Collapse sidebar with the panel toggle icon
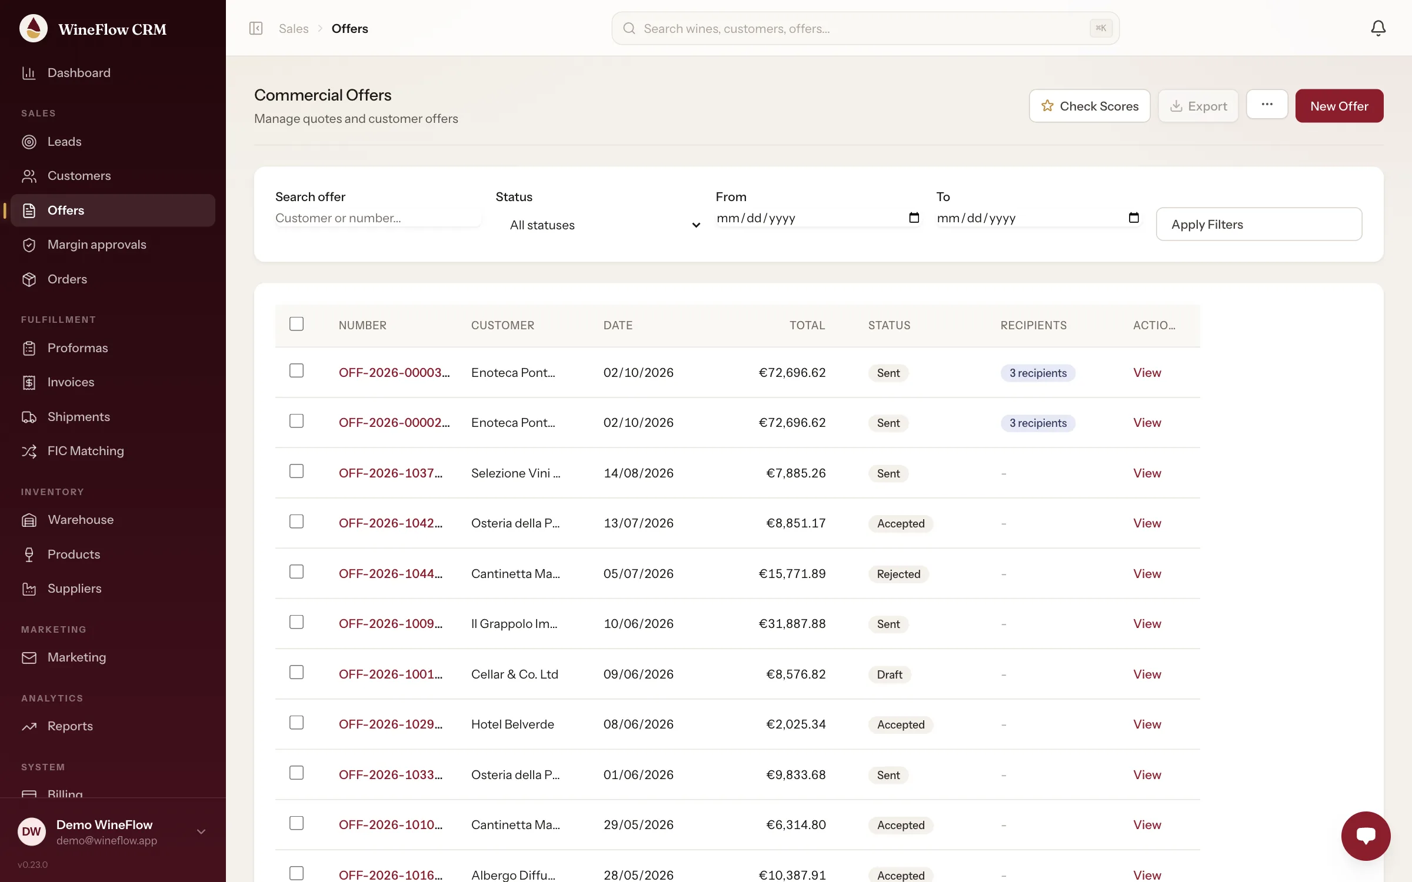 click(256, 28)
